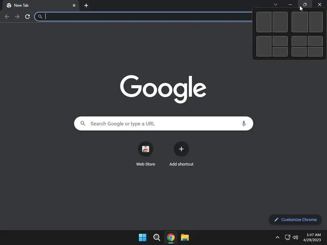This screenshot has height=245, width=327.
Task: Select the New Tab browser tab
Action: click(41, 5)
